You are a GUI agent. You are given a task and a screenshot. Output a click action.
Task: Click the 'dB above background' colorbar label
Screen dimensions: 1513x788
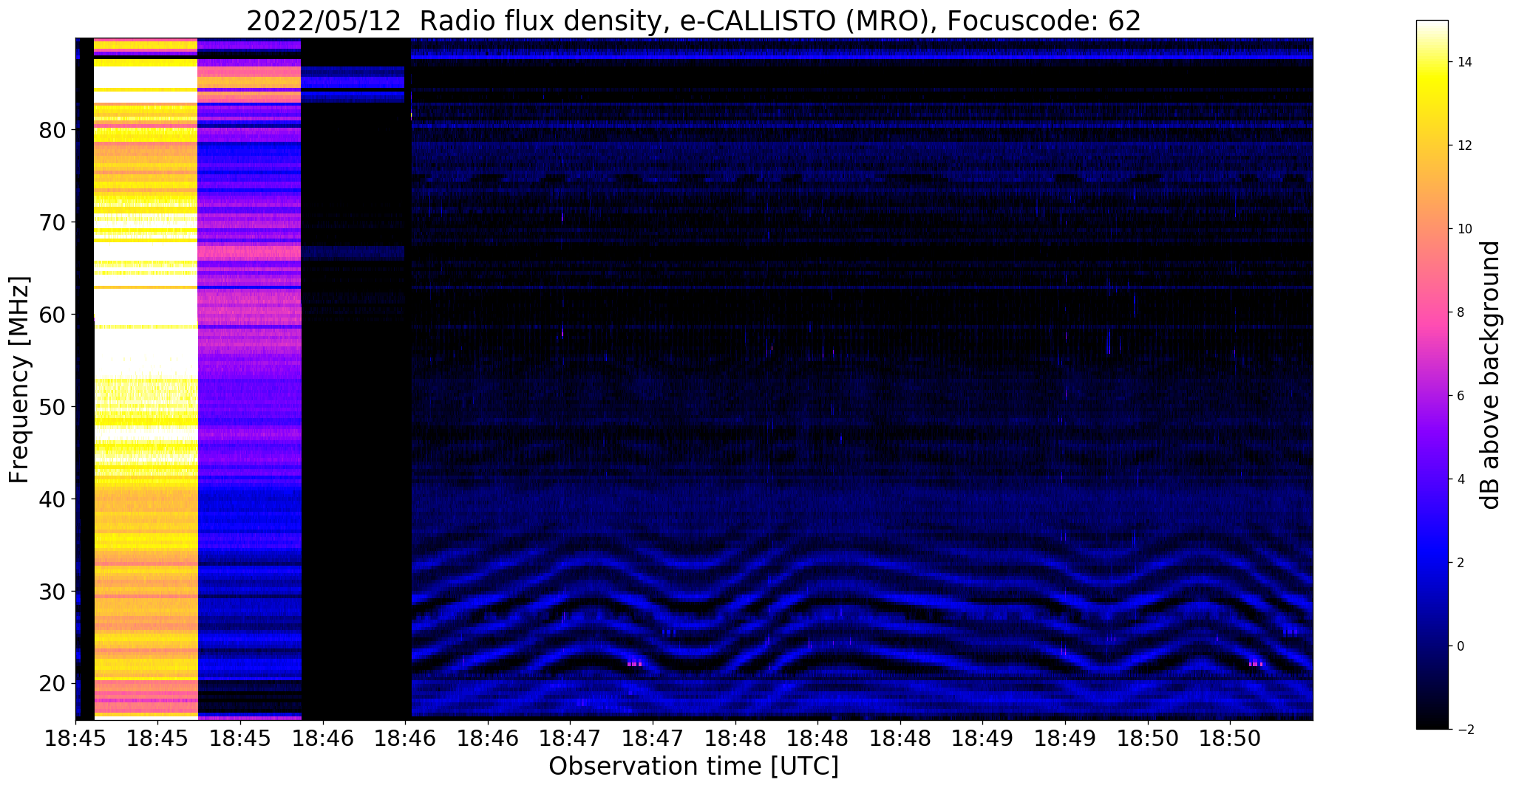point(1491,375)
